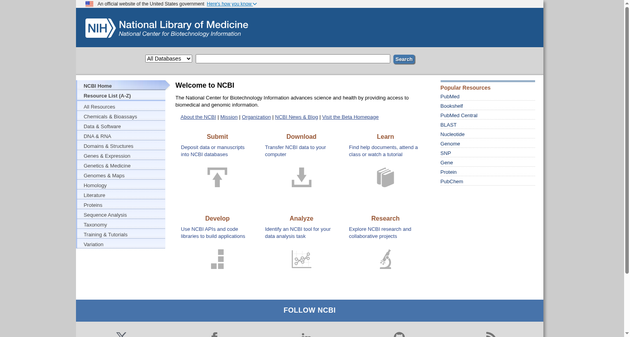630x337 pixels.
Task: Click the Research heading link
Action: point(385,218)
